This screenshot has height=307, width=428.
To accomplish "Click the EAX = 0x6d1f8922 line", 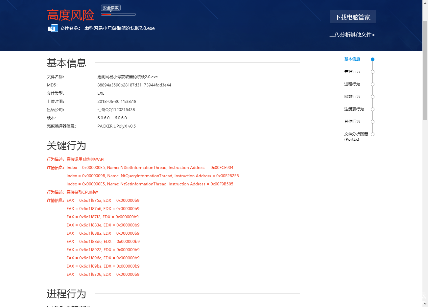I will click(103, 250).
